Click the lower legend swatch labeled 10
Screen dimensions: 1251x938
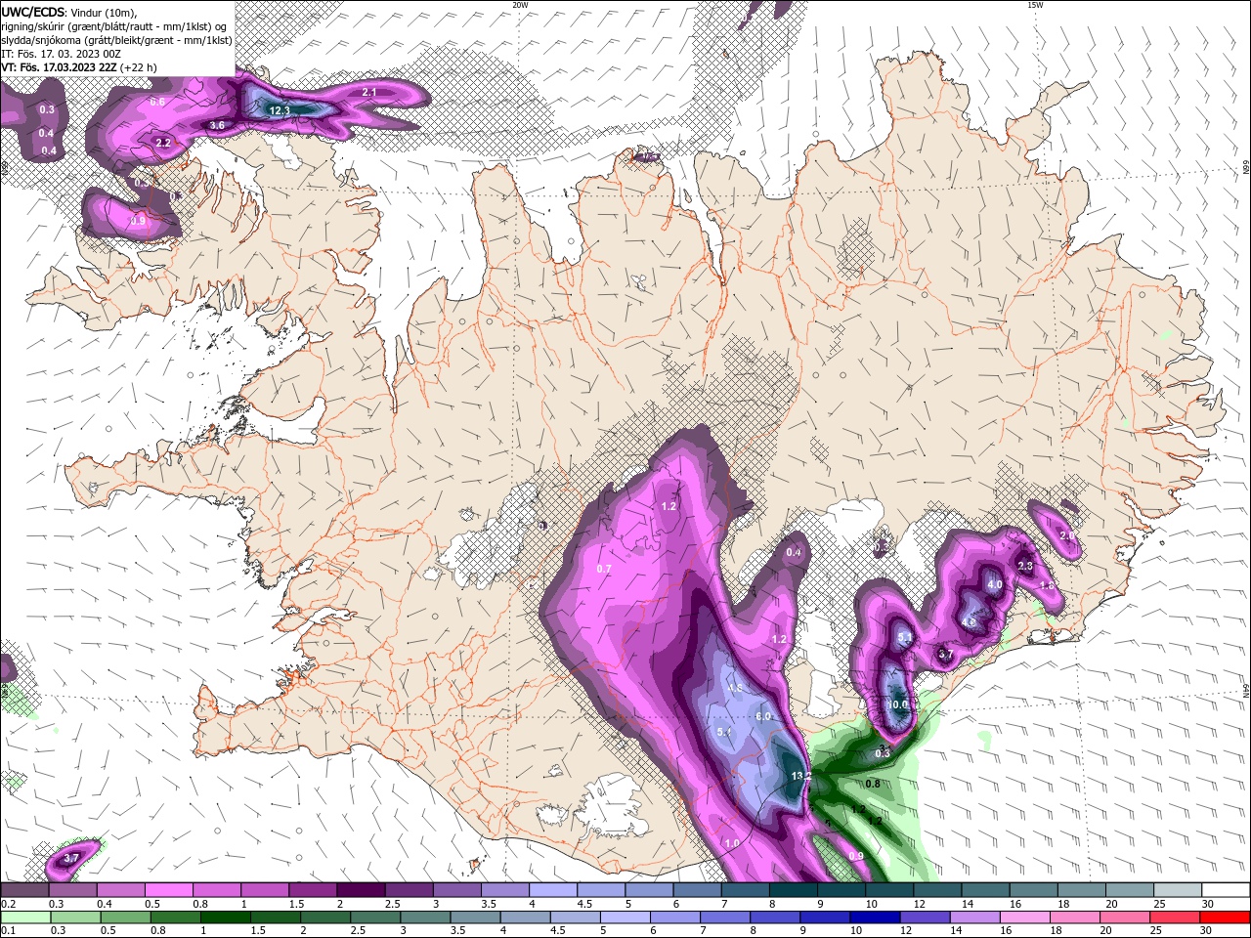[x=875, y=917]
